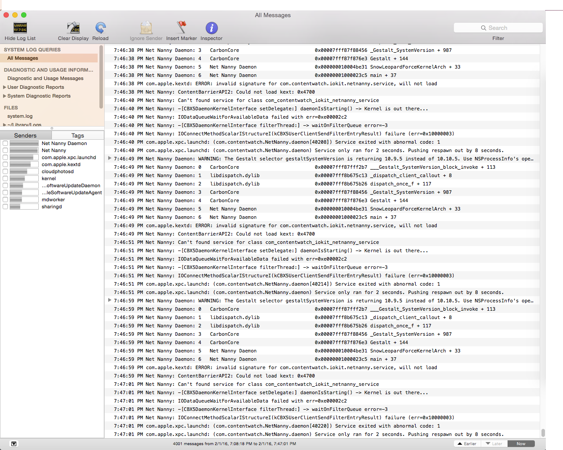Select the 7:47:01 PM 'Pushing respawn out' row
This screenshot has height=450, width=563.
coord(323,434)
